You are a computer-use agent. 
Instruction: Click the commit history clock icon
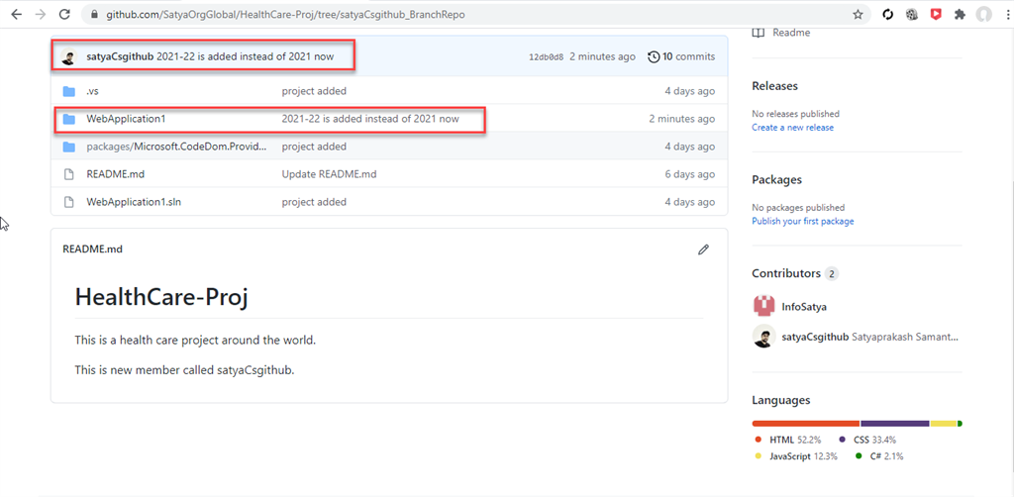654,56
